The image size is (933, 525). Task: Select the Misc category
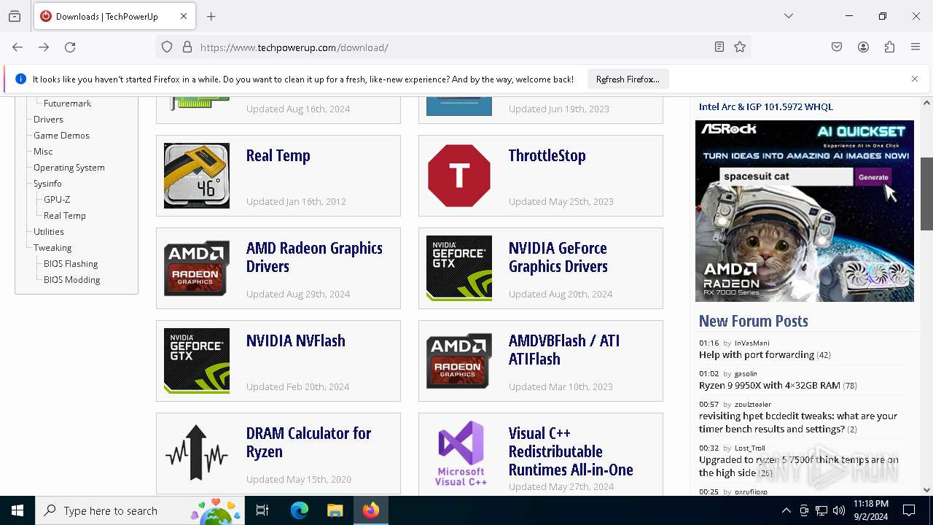pos(43,152)
